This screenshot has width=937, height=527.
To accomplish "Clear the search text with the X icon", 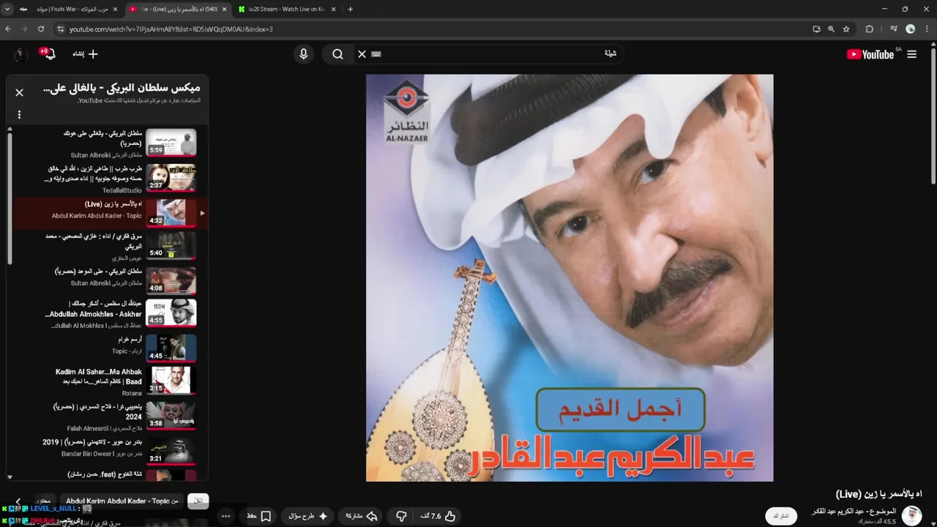I will click(x=362, y=54).
